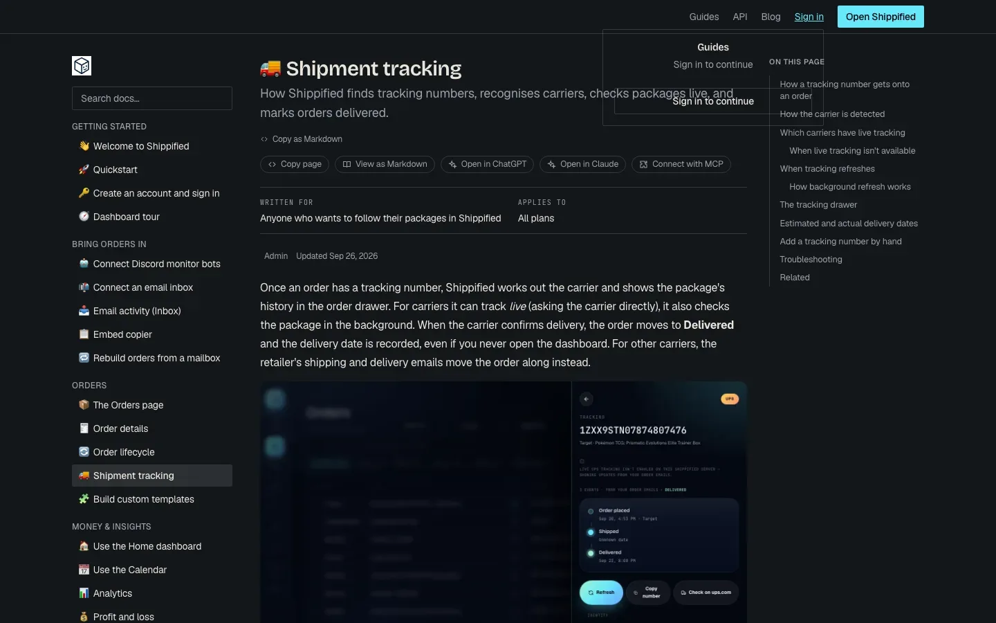
Task: Click the inbox tray icon beside Email activity
Action: [x=84, y=311]
